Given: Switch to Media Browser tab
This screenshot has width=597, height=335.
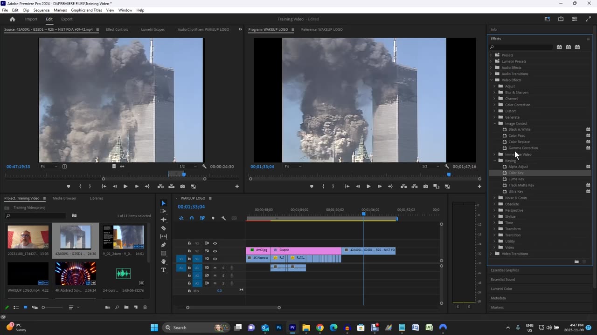Looking at the screenshot, I should click(64, 198).
